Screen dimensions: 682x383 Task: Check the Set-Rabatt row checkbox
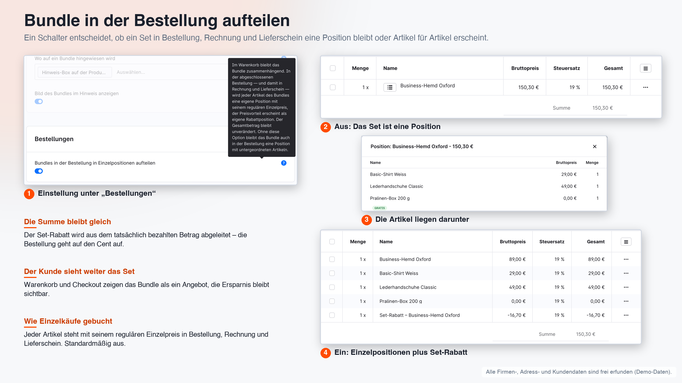[332, 315]
